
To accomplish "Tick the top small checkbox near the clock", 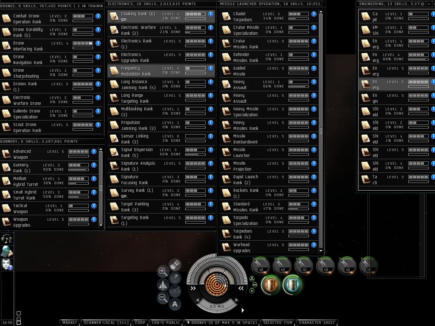I will 19,313.
